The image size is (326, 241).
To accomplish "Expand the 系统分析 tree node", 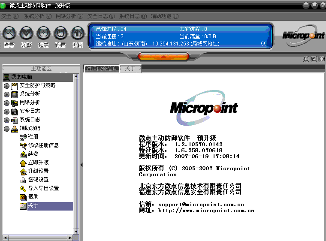I will (x=6, y=94).
